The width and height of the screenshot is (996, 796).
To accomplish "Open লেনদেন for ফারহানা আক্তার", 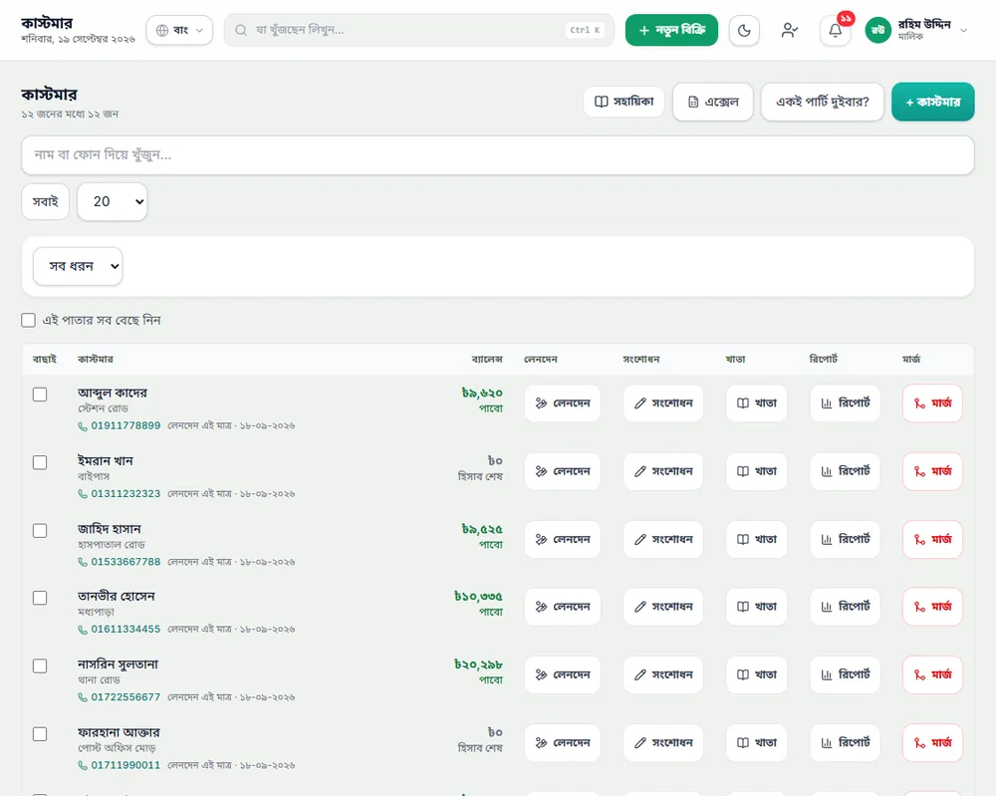I will [x=562, y=742].
